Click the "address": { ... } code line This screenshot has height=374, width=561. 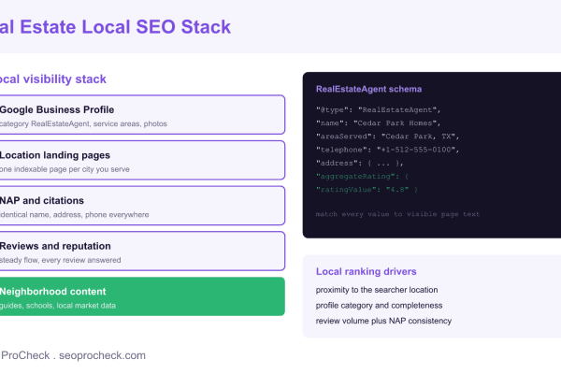pyautogui.click(x=360, y=163)
